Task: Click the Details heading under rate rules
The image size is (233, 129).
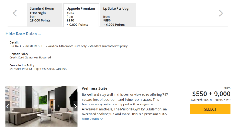Action: pos(14,42)
